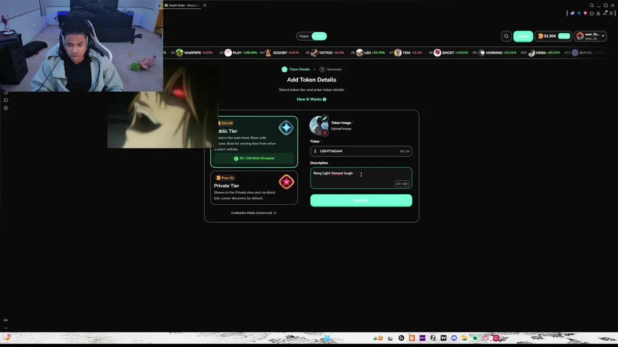Open the site search icon button
The height and width of the screenshot is (347, 618).
click(506, 36)
